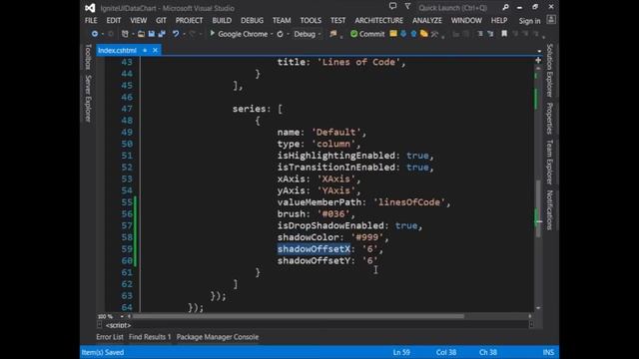This screenshot has width=639, height=359.
Task: Click the Decrease Indent toolbar icon
Action: [x=480, y=34]
